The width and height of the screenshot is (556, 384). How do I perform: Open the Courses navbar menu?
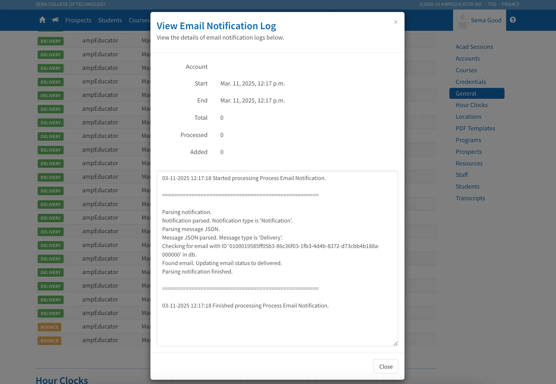(139, 20)
